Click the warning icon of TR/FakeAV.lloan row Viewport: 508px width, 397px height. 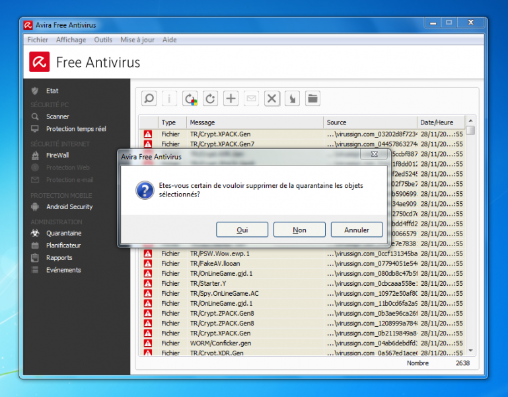click(x=148, y=263)
